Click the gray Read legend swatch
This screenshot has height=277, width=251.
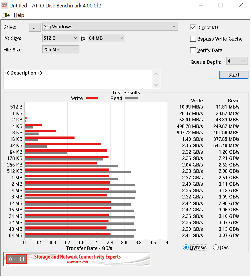tap(131, 99)
